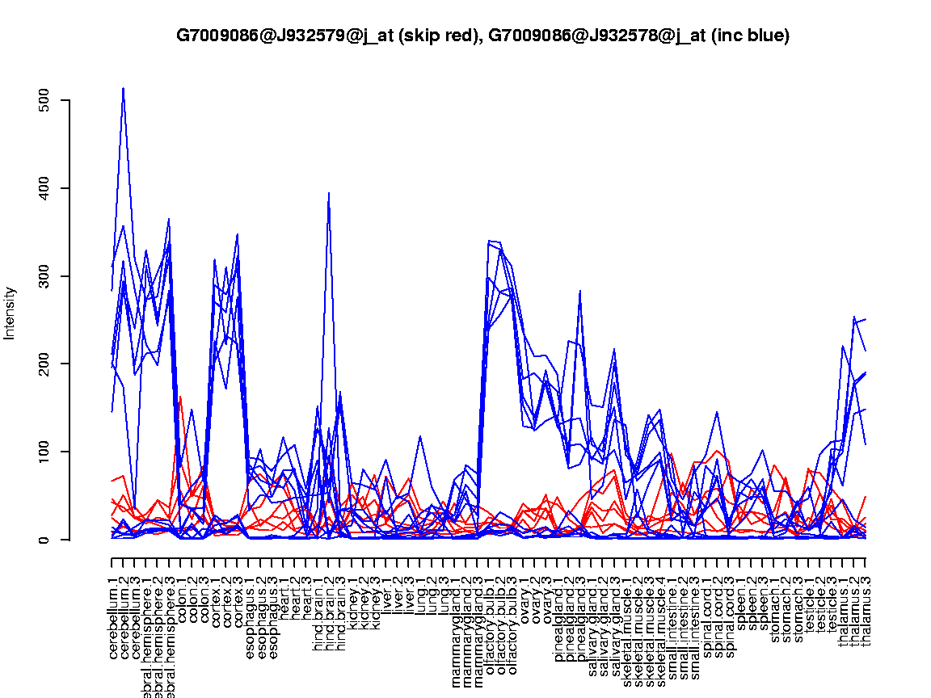The height and width of the screenshot is (698, 931).
Task: Select the mammarygland.2 x-axis label
Action: (466, 622)
